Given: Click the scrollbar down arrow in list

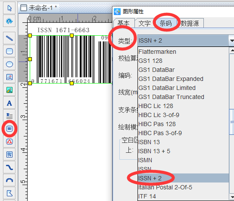Looking at the screenshot, I should 231,197.
